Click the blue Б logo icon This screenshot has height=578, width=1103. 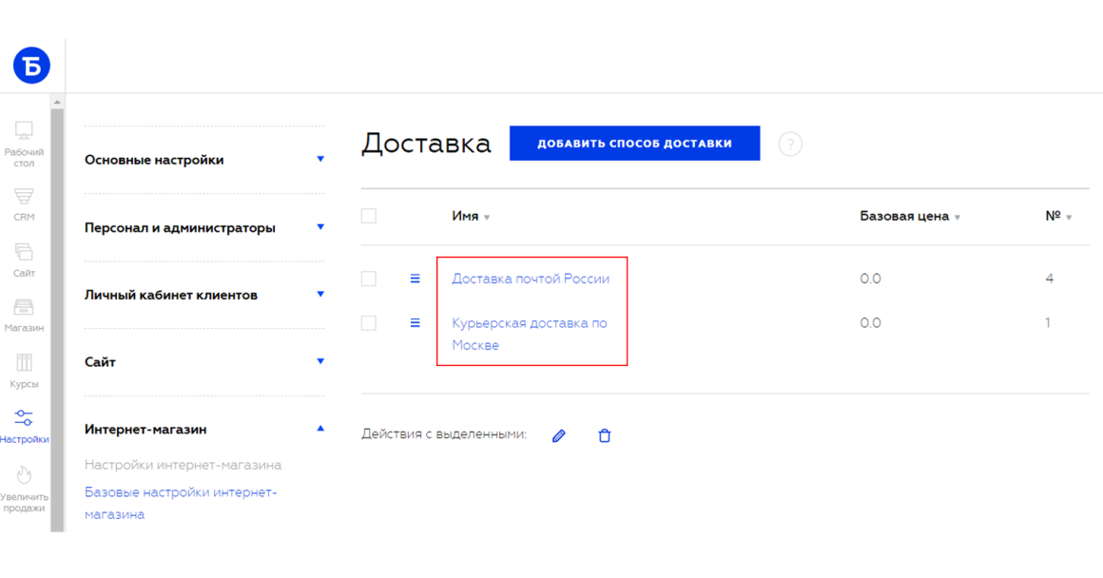point(31,66)
